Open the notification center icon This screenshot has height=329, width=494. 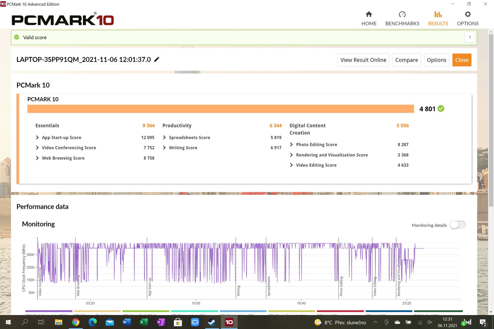click(483, 322)
